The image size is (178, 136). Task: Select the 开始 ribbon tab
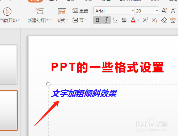tap(35, 1)
